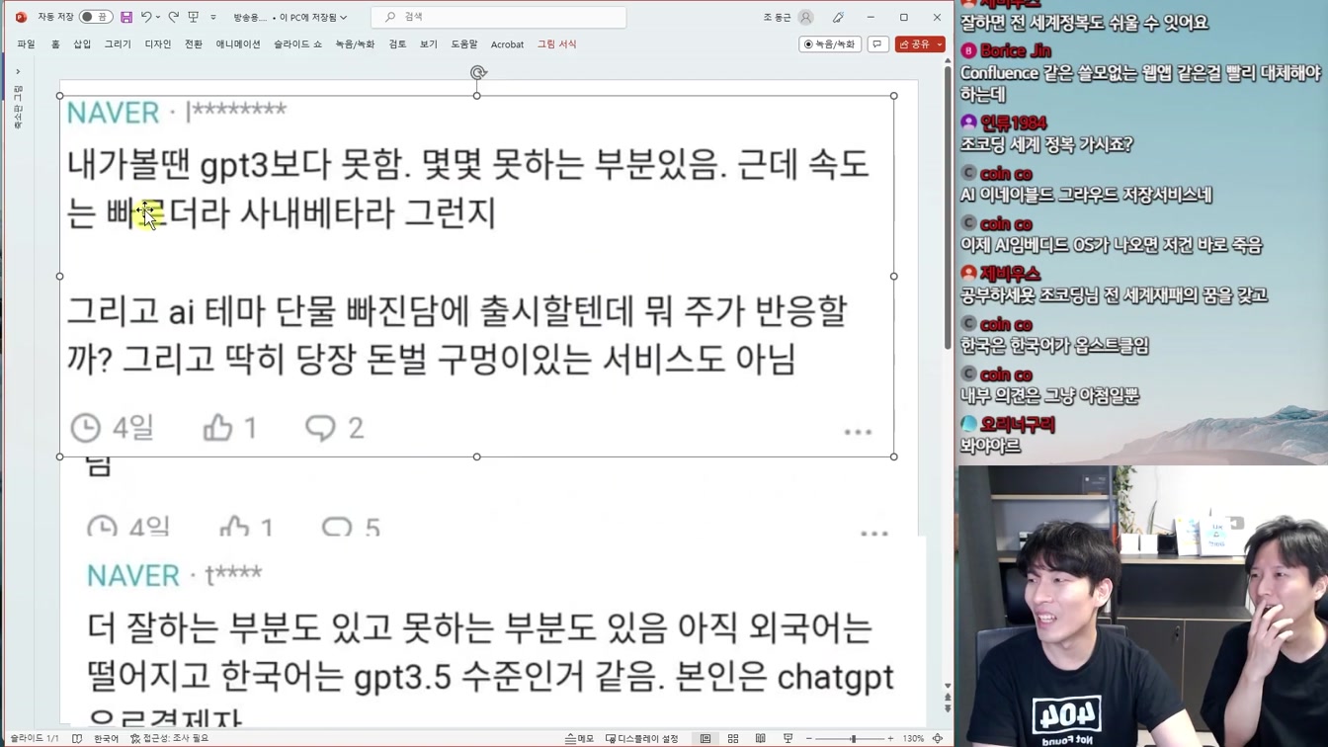Expand the collapsed slide thumbnail pane chevron

click(18, 71)
